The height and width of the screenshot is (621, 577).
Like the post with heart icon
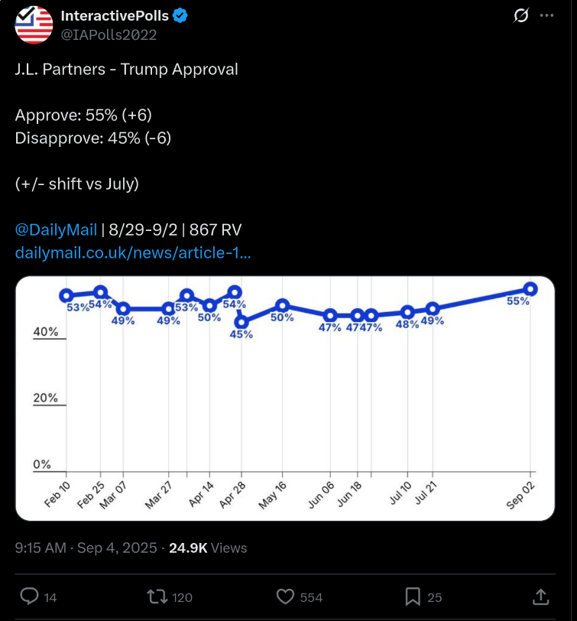click(285, 597)
